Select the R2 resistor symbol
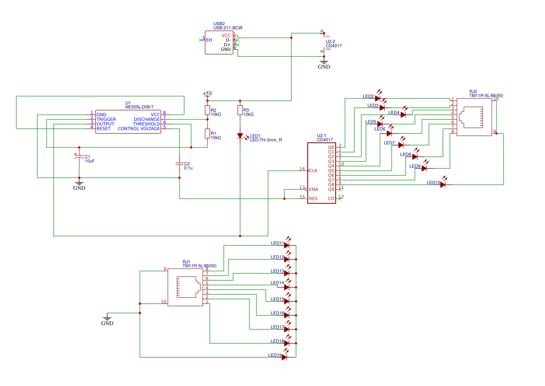This screenshot has width=545, height=386. coord(207,110)
